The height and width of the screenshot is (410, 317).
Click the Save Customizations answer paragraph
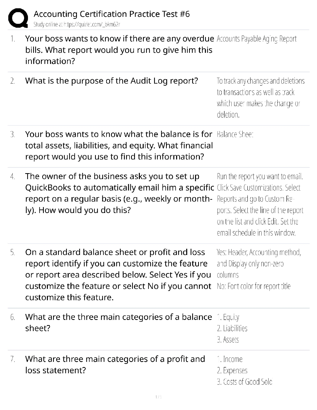click(x=260, y=204)
